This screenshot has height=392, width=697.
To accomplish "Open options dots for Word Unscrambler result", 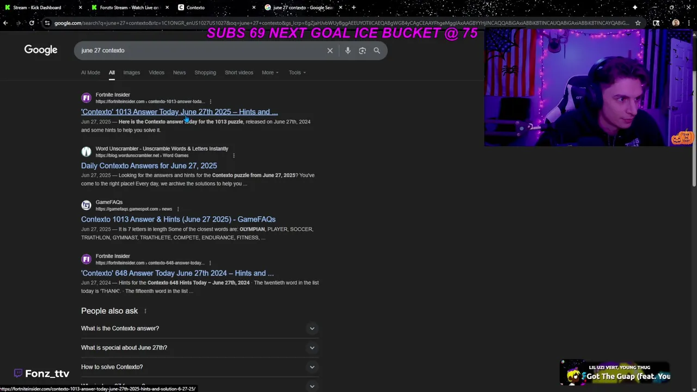I will pos(234,156).
